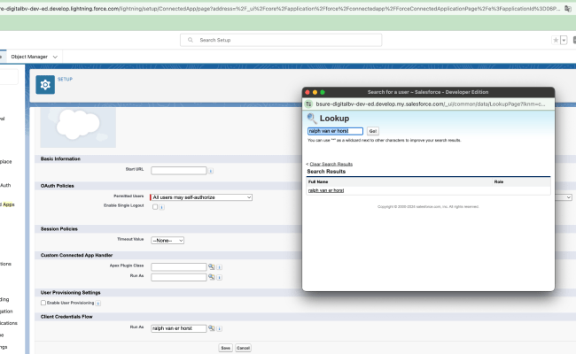The height and width of the screenshot is (354, 576).
Task: Click the connected app cloud logo image
Action: [x=78, y=127]
